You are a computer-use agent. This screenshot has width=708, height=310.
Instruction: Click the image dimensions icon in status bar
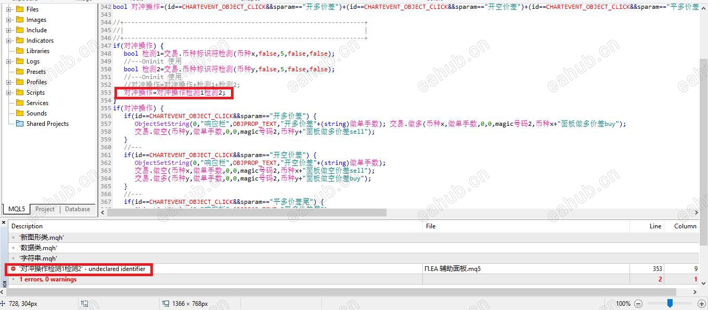166,303
